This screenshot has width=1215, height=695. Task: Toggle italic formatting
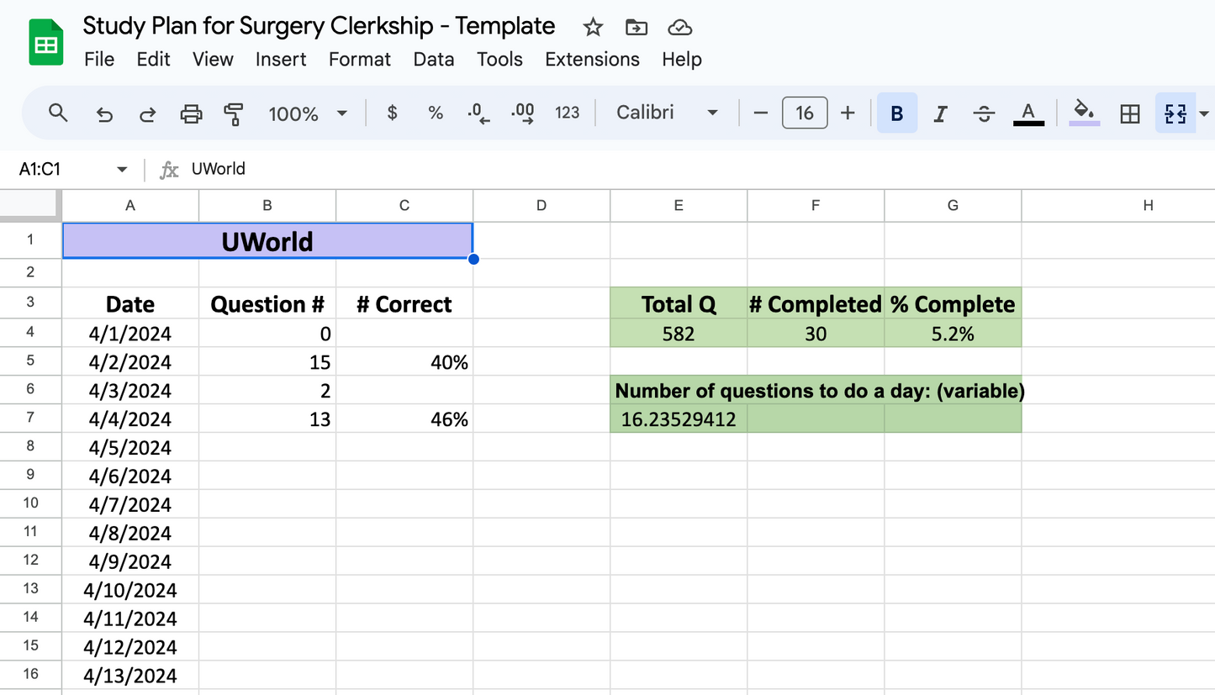940,113
